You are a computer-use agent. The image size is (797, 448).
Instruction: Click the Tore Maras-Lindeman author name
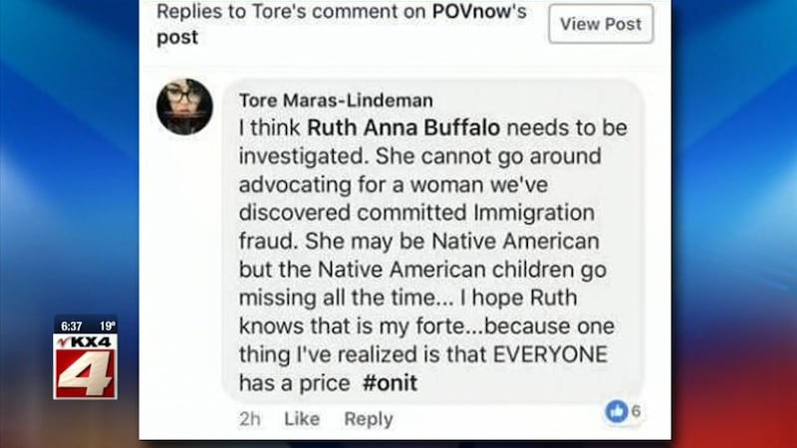pyautogui.click(x=336, y=101)
